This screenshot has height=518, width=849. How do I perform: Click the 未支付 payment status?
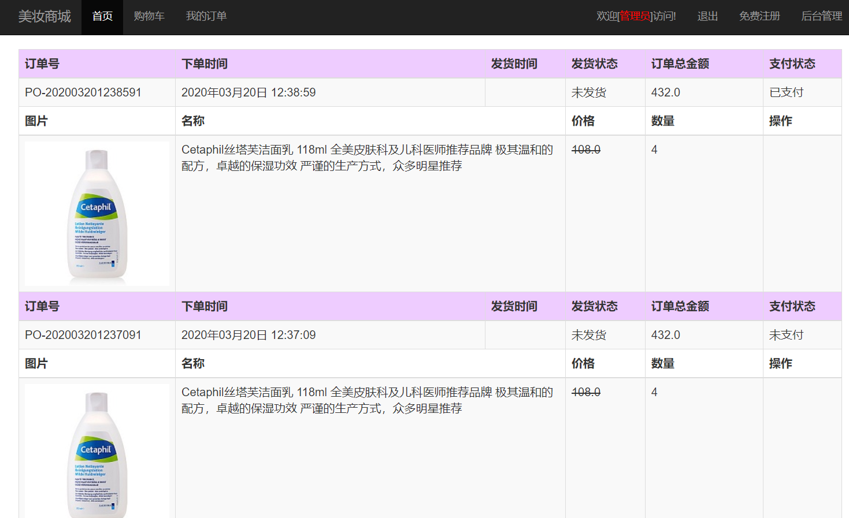pyautogui.click(x=786, y=335)
